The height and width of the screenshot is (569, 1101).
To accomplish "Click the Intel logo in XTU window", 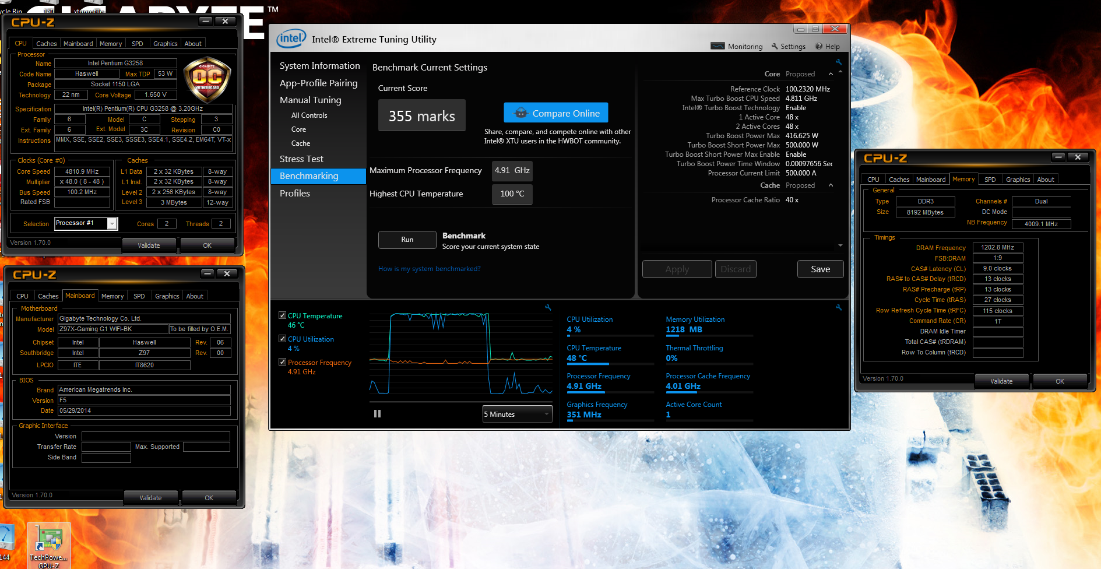I will pos(291,39).
